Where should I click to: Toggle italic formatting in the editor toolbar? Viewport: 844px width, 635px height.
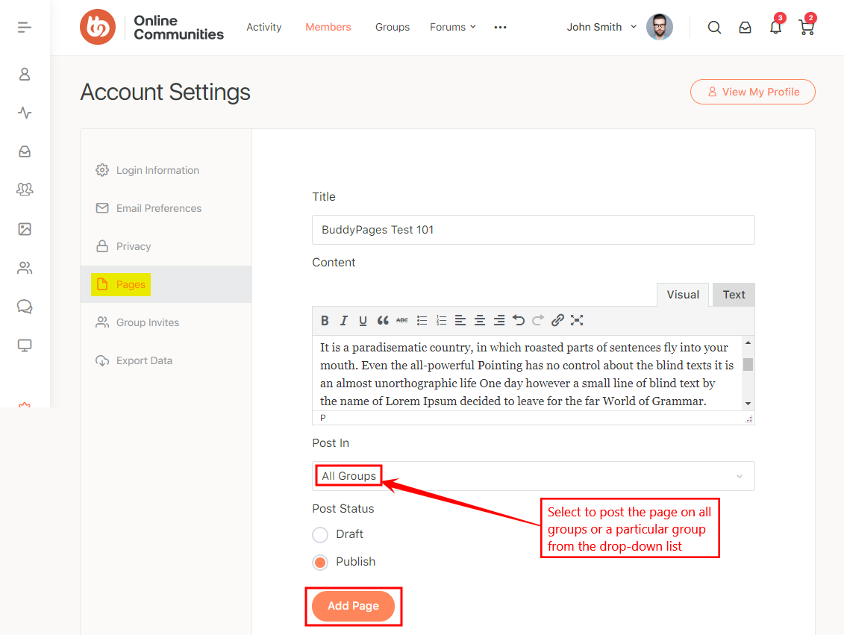[344, 320]
